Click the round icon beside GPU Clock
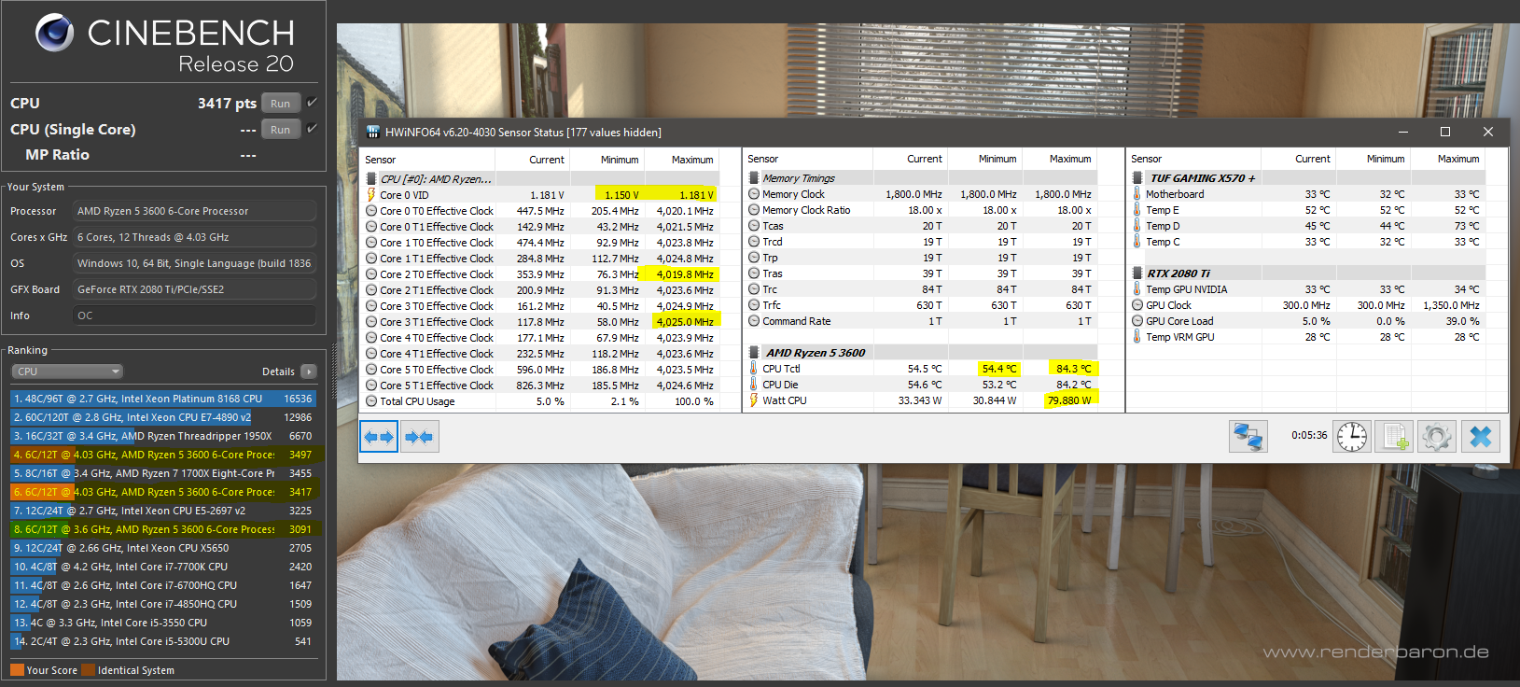The width and height of the screenshot is (1520, 687). coord(1137,305)
